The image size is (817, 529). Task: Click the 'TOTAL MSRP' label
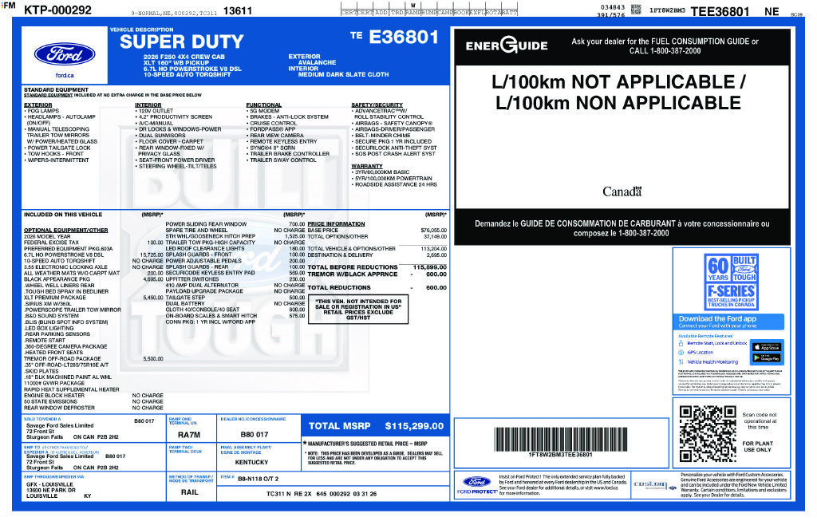coord(340,426)
